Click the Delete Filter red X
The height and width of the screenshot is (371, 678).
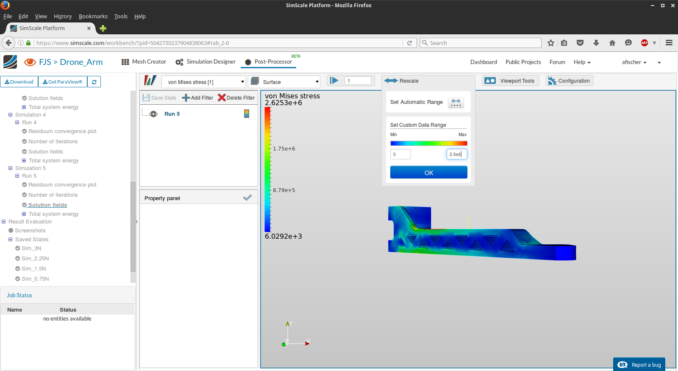[222, 98]
